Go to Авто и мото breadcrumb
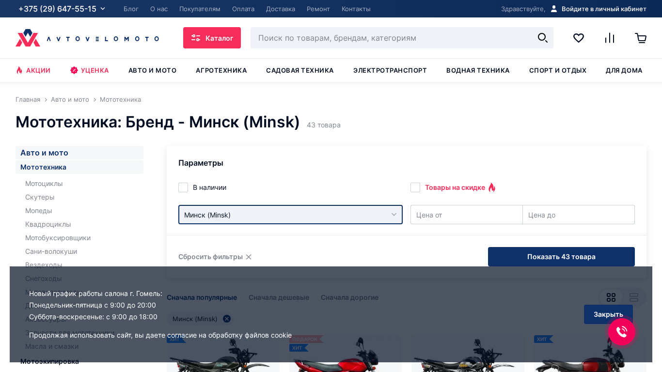 point(70,99)
